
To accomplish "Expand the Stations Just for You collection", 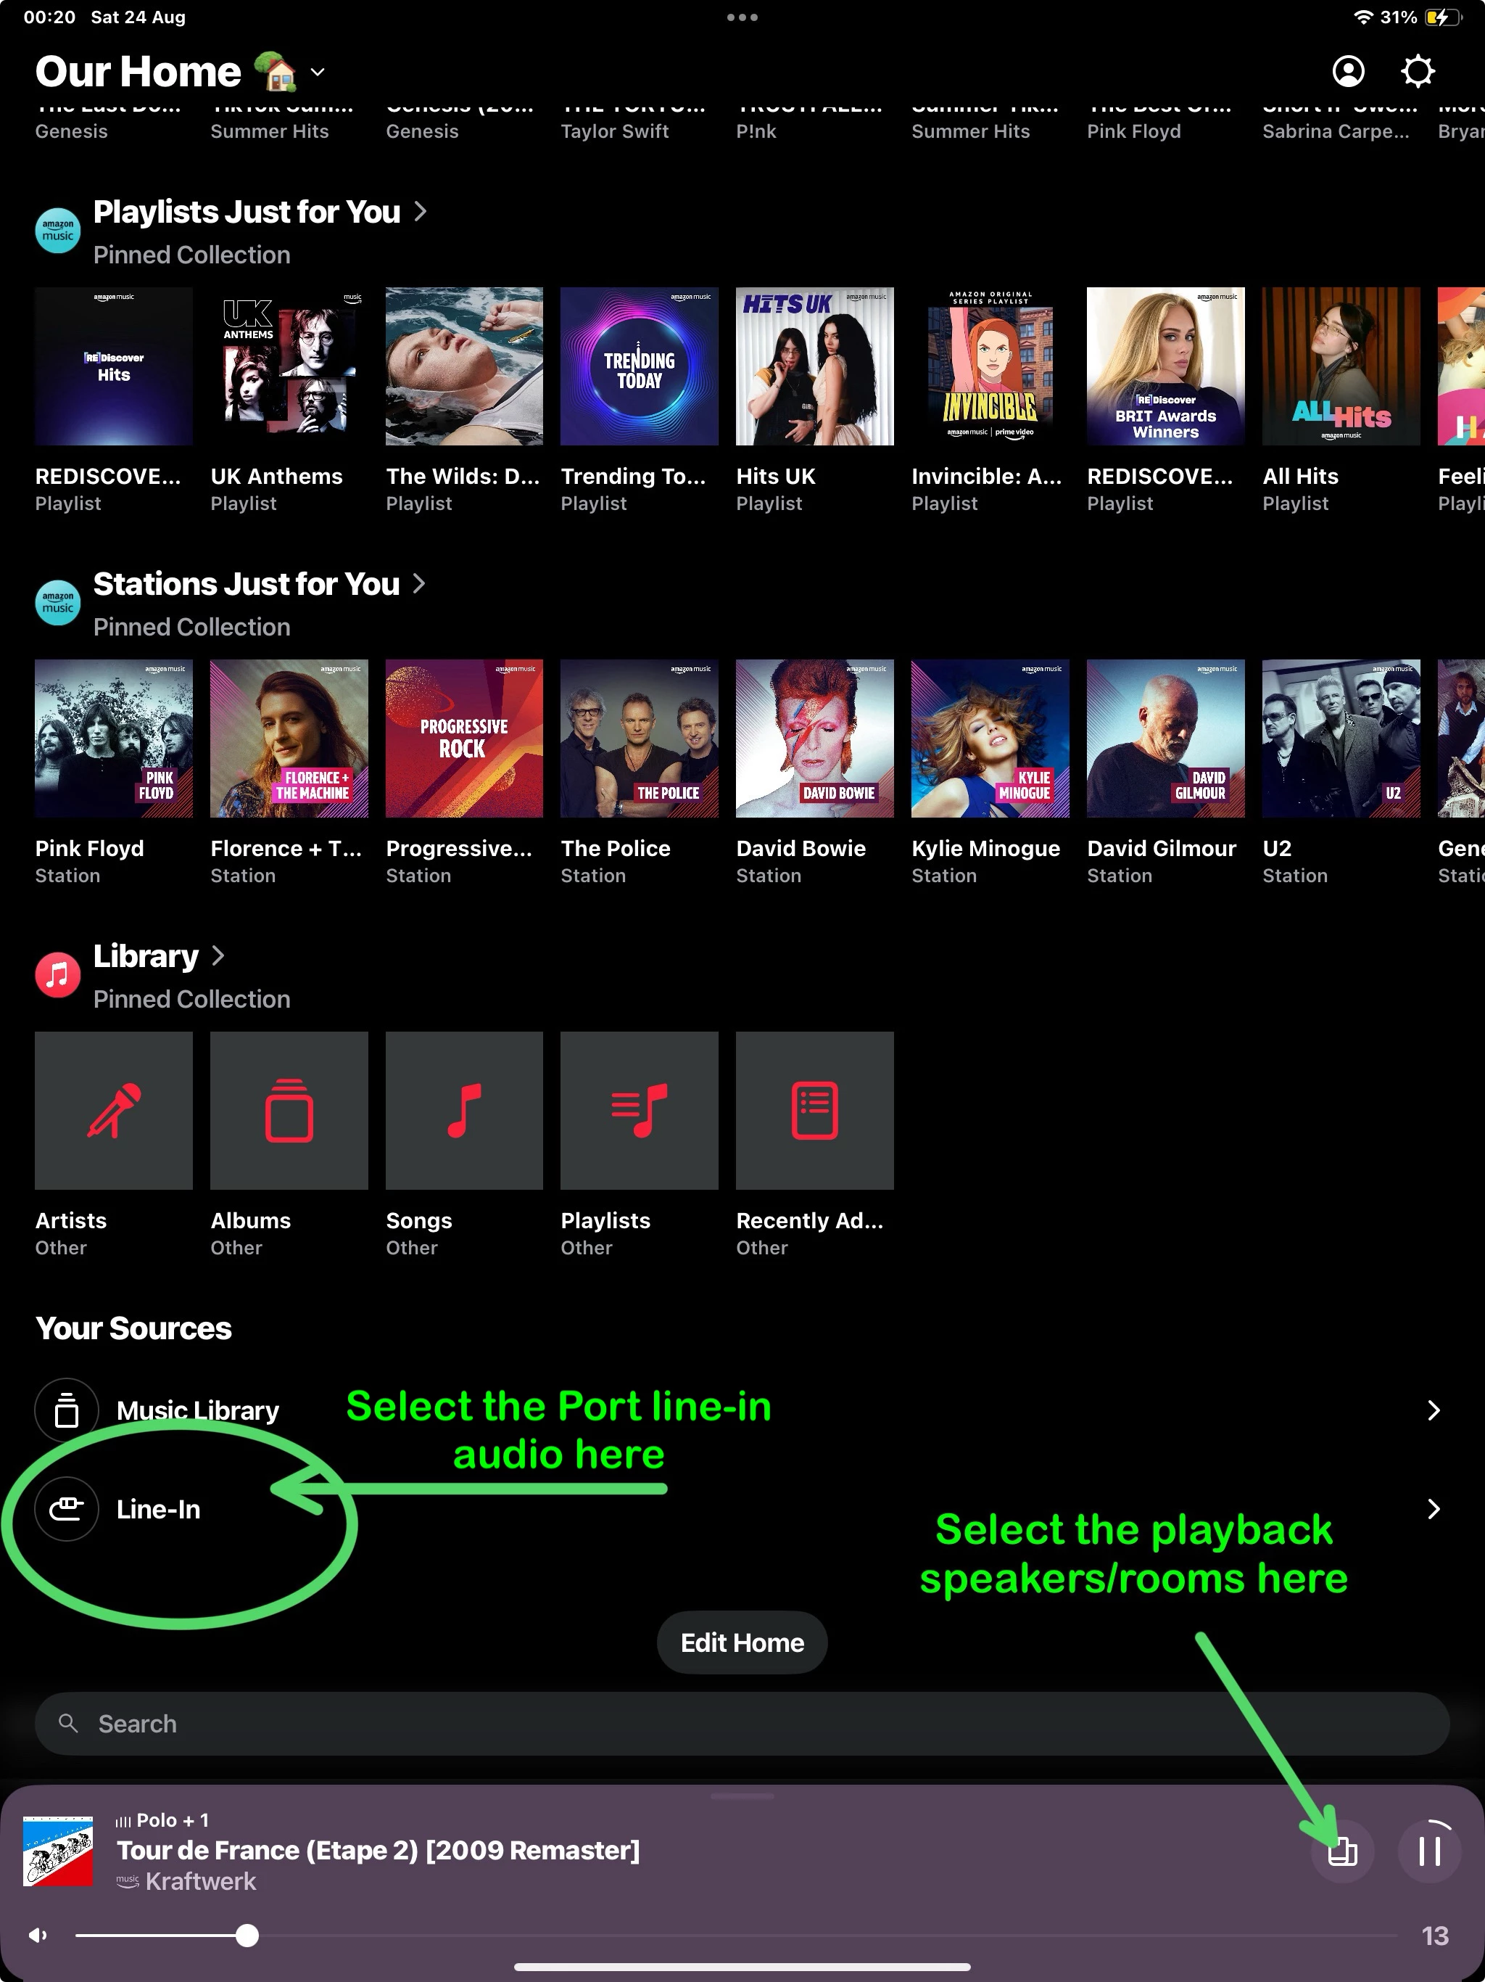I will (419, 583).
